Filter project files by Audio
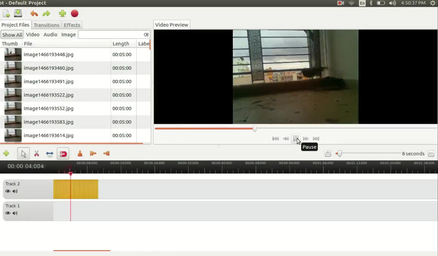The width and height of the screenshot is (438, 256). point(50,34)
